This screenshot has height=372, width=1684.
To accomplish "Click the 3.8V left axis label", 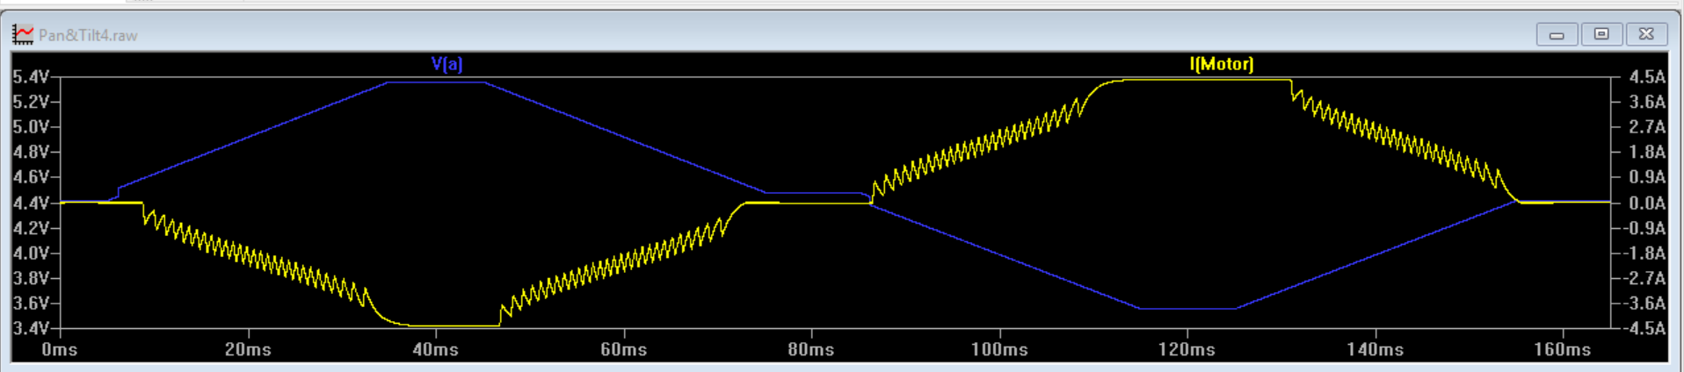I will (x=31, y=278).
